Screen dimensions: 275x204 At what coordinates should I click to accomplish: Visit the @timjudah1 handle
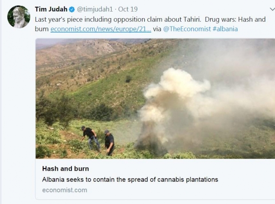(95, 9)
